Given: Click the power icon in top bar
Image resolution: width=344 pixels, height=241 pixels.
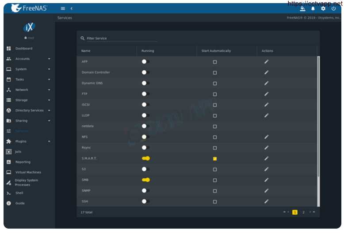Looking at the screenshot, I should click(333, 8).
